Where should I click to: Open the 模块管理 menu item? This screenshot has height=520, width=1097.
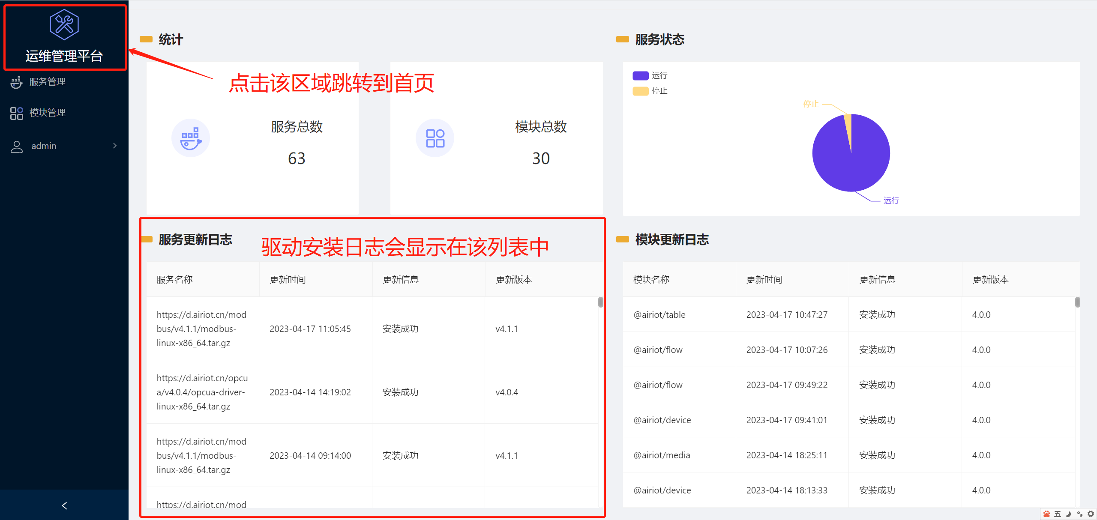[64, 113]
